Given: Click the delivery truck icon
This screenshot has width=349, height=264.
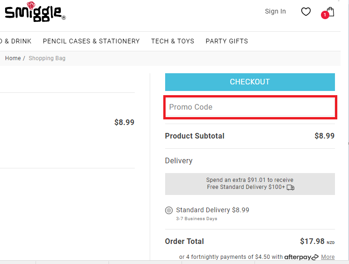Looking at the screenshot, I should (x=291, y=188).
